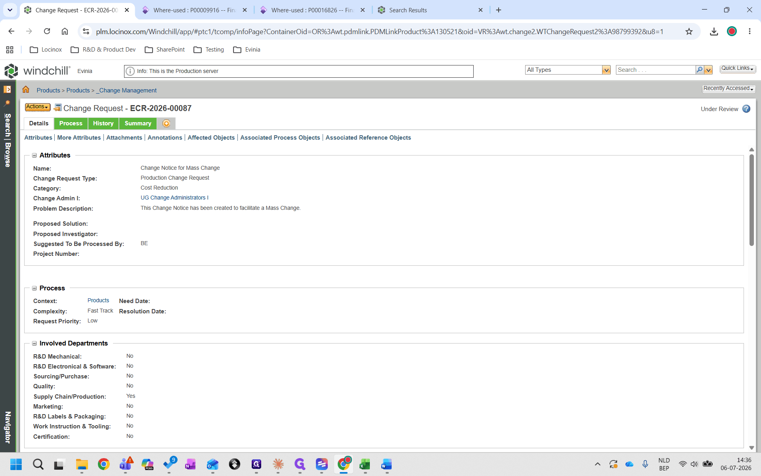This screenshot has width=761, height=476.
Task: Jump to Associated Reference Objects link
Action: pyautogui.click(x=368, y=138)
